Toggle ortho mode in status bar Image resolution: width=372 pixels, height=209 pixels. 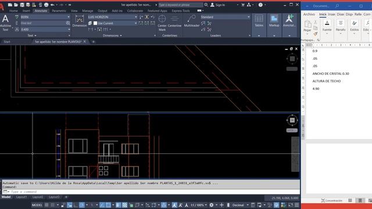click(76, 205)
